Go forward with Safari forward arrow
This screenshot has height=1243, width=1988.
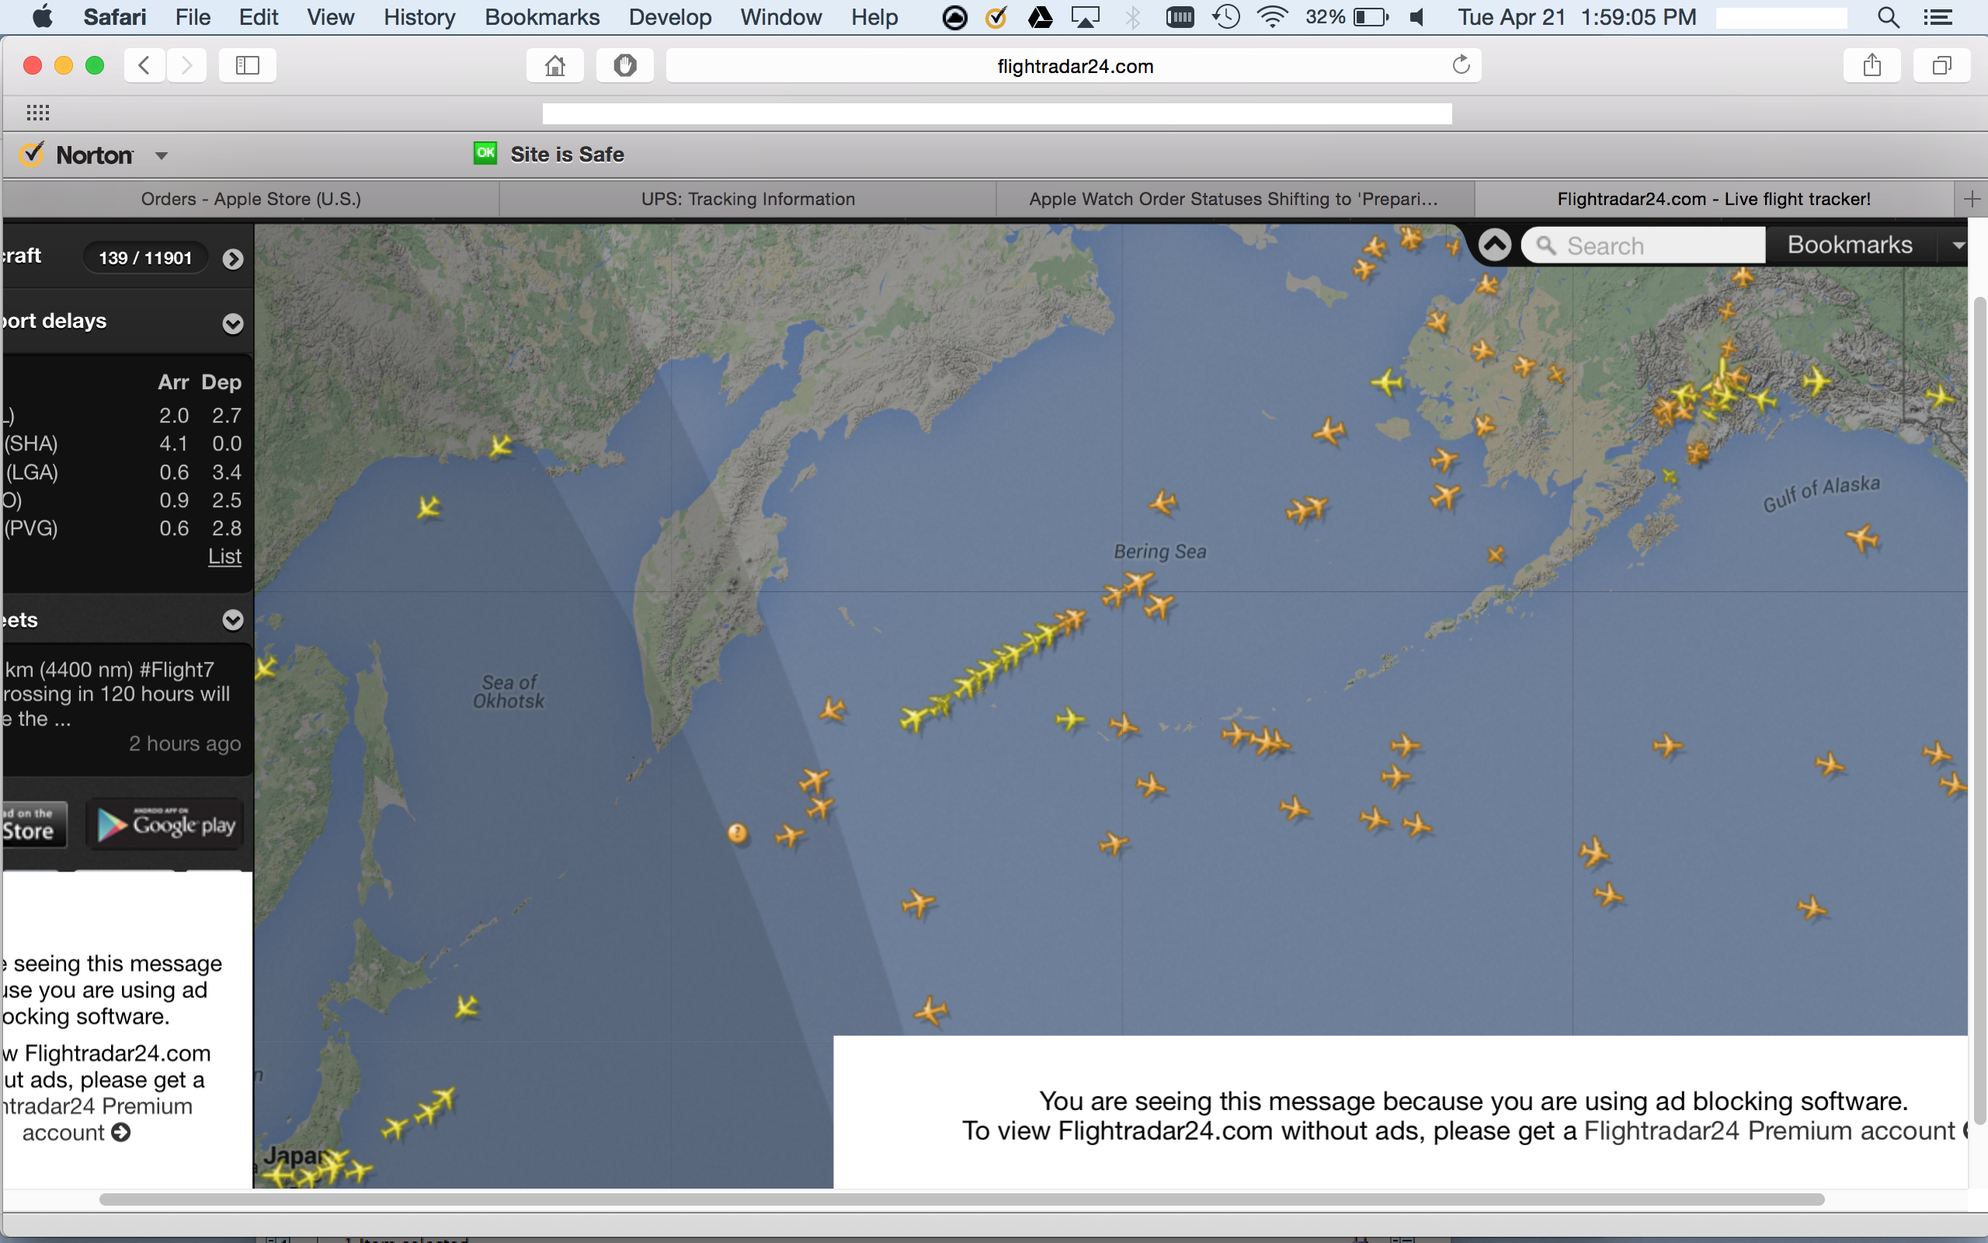[x=186, y=65]
